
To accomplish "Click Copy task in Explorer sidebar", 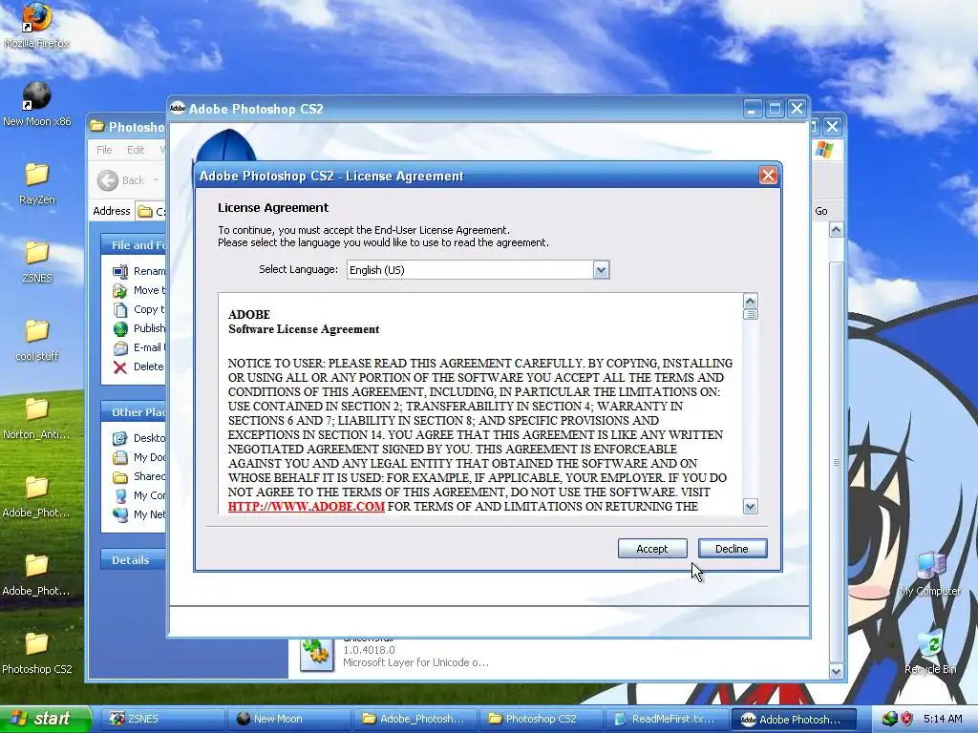I will click(139, 309).
